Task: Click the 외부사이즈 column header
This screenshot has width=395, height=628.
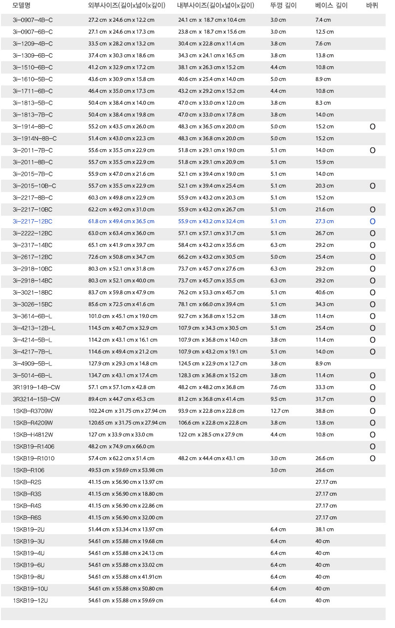Action: [x=126, y=6]
